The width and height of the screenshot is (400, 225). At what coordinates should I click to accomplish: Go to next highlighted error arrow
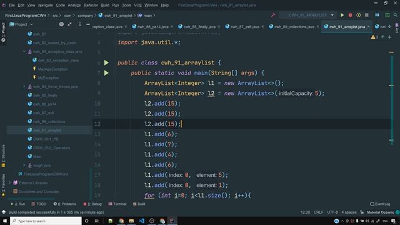point(389,37)
